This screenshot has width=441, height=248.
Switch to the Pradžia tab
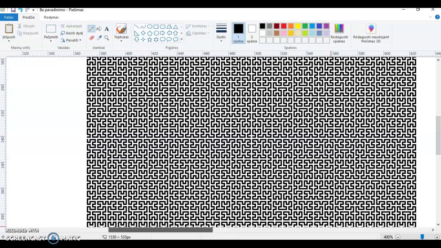[29, 17]
